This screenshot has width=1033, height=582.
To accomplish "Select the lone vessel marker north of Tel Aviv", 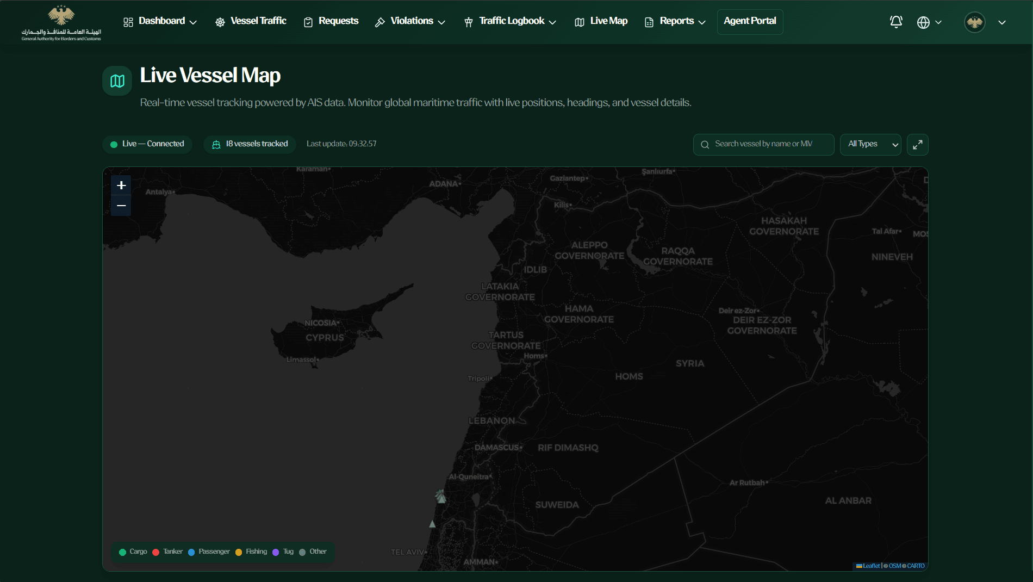I will point(432,524).
